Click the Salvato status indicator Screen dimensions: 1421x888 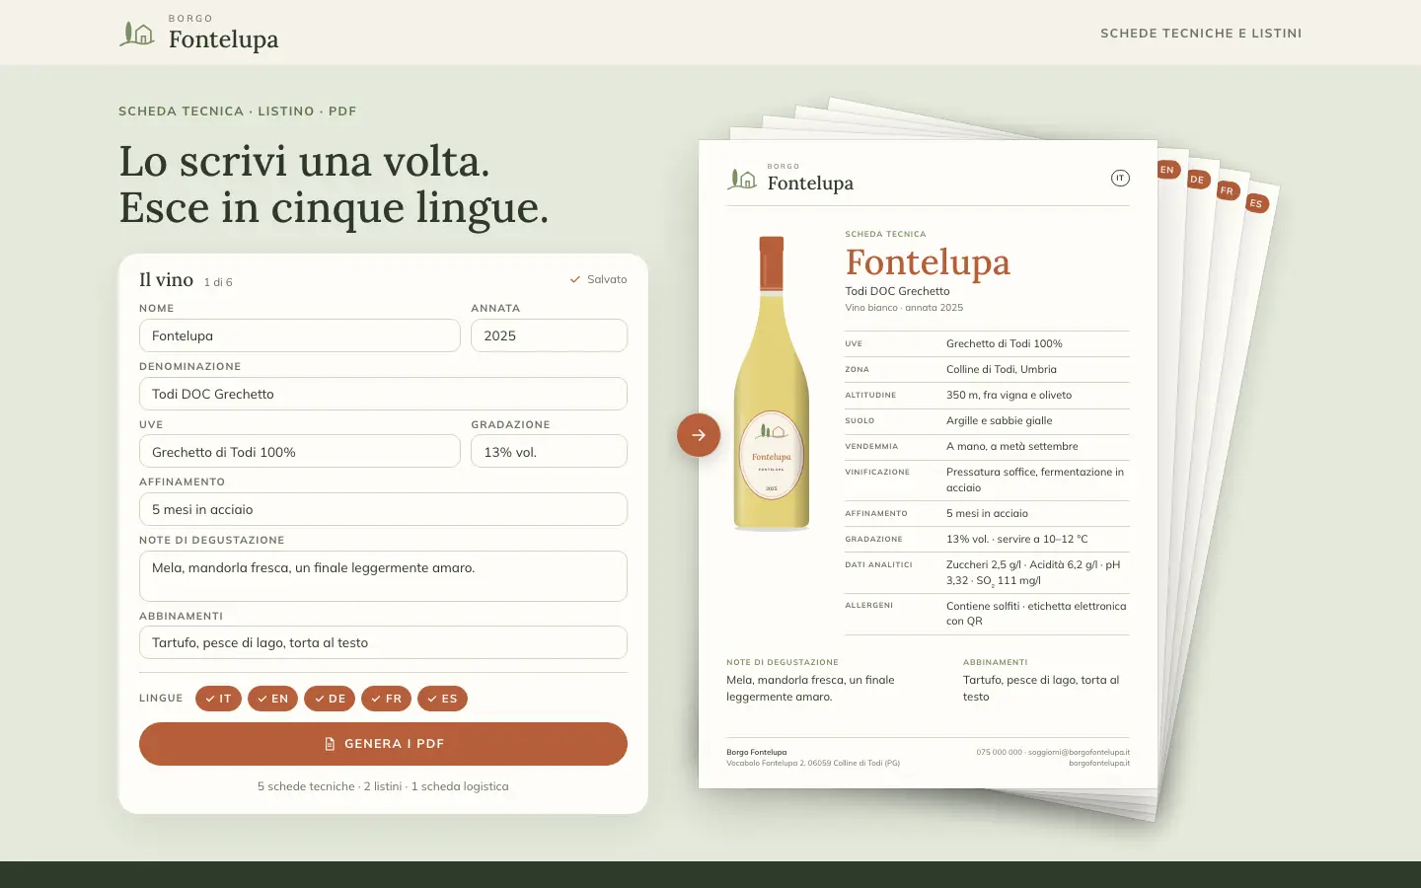pos(598,279)
